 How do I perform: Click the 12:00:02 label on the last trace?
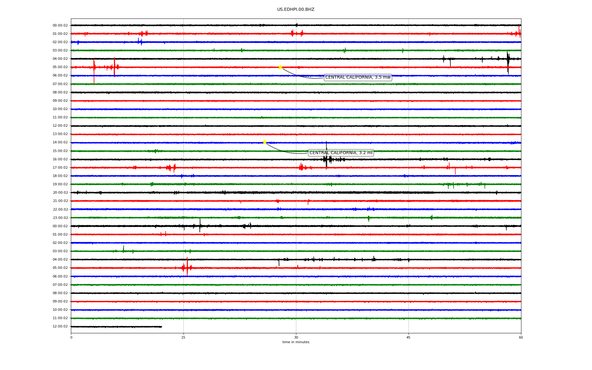click(60, 327)
